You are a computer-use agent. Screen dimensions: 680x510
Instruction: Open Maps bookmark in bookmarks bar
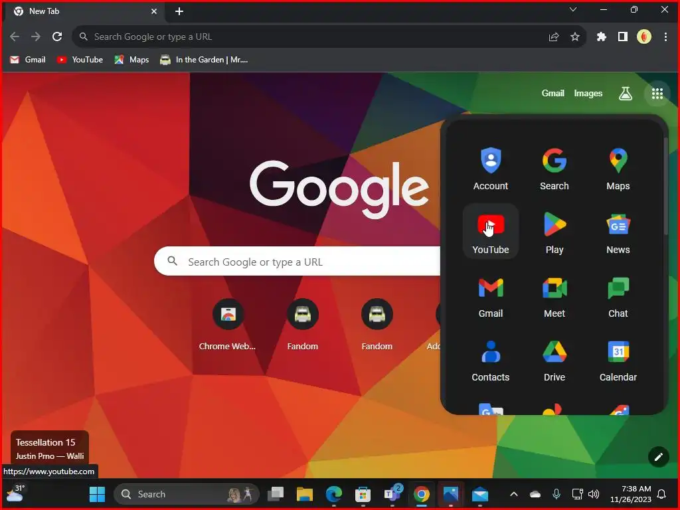tap(131, 60)
